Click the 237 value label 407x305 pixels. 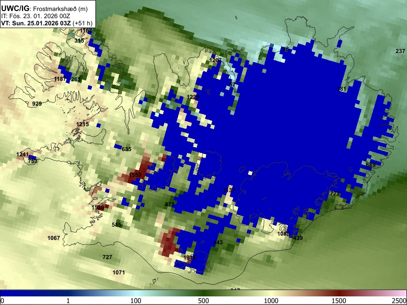[x=400, y=51]
